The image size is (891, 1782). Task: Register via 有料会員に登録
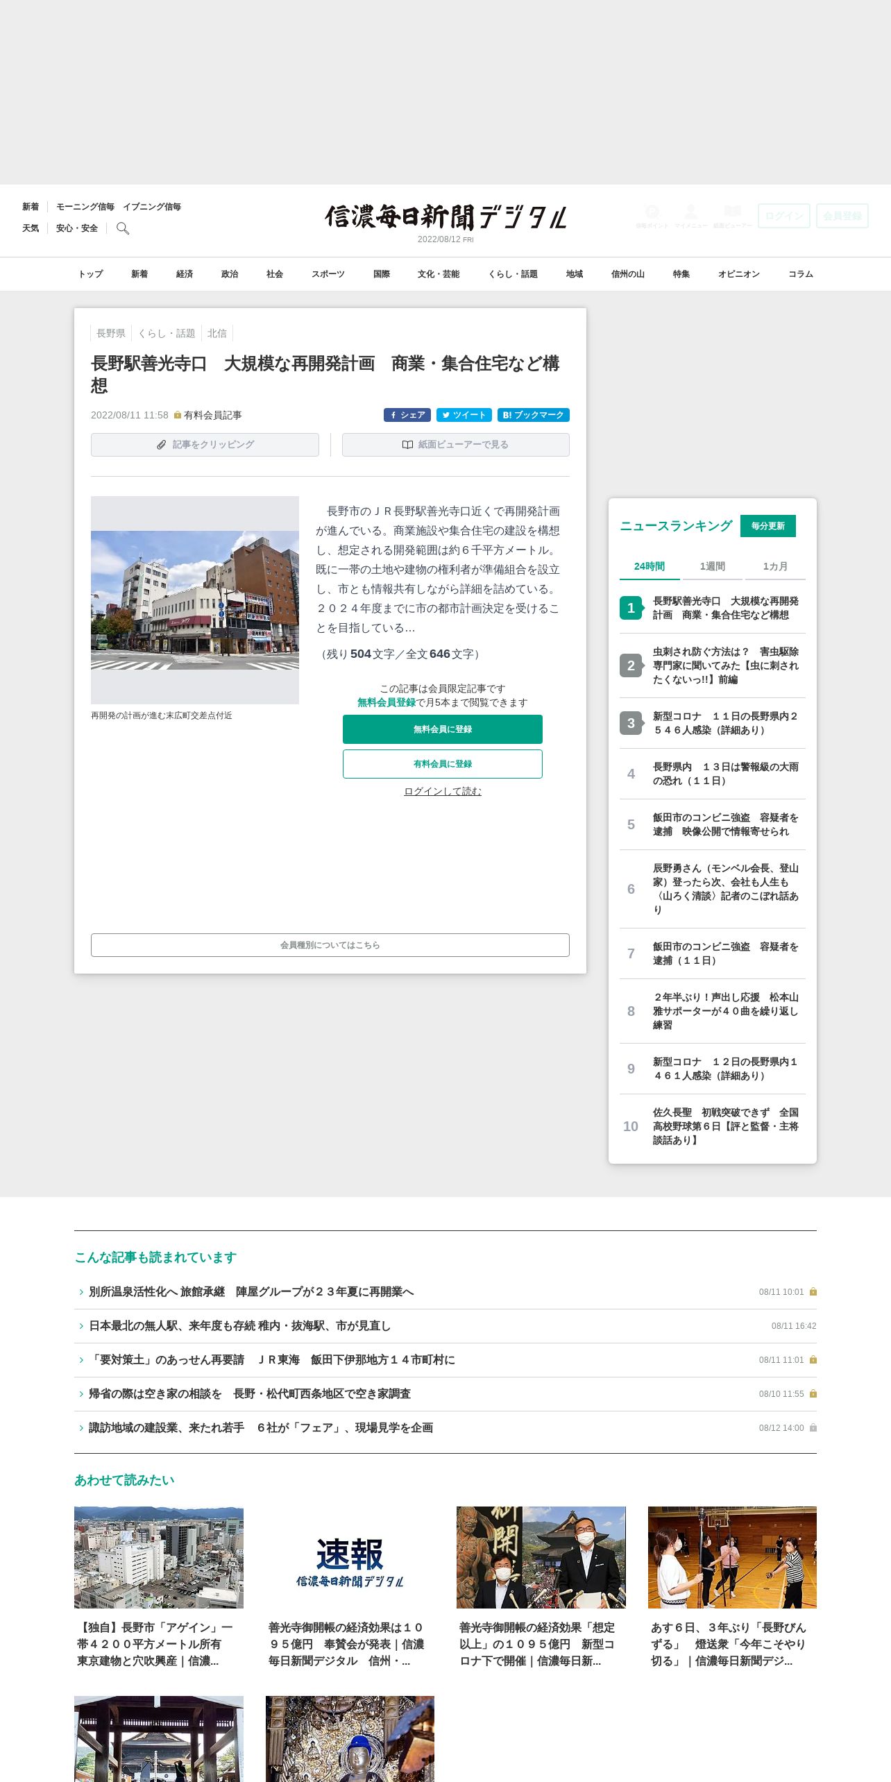point(443,764)
